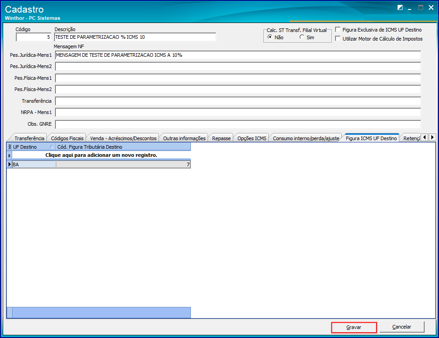439x338 pixels.
Task: Click the Pes.Jurídica-Mens2 field
Action: [x=238, y=66]
